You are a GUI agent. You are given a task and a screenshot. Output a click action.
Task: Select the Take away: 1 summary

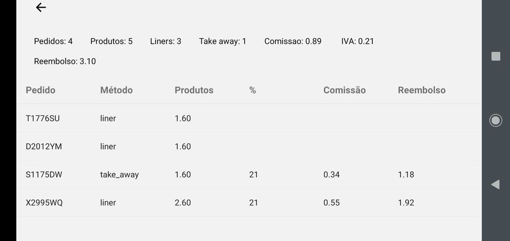(x=222, y=41)
